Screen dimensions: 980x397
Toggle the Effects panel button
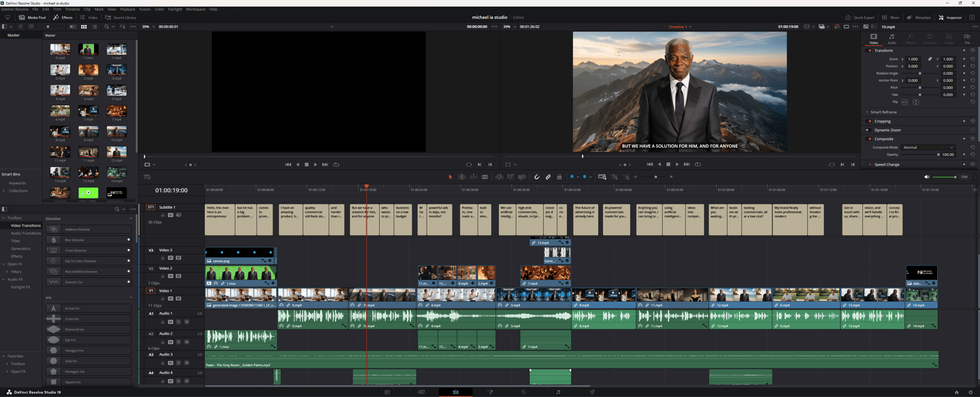pyautogui.click(x=63, y=17)
